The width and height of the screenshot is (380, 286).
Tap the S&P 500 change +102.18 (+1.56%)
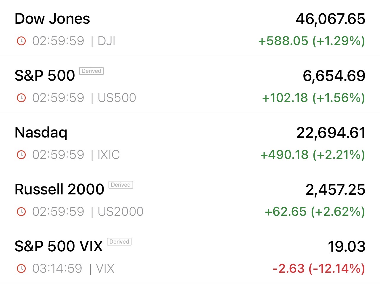point(313,98)
